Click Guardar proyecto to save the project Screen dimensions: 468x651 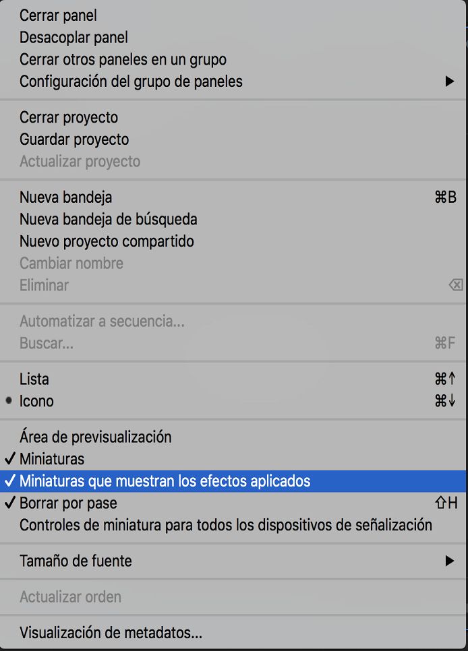(74, 139)
